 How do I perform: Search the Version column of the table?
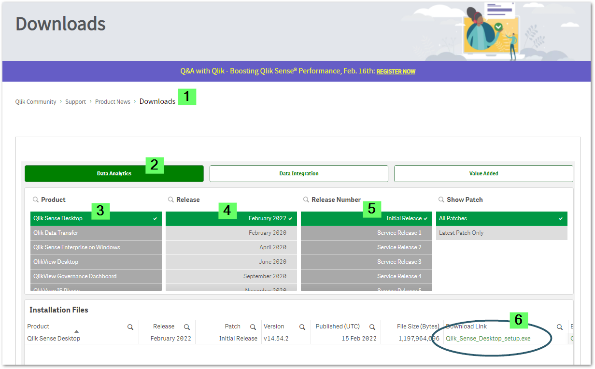[x=302, y=326]
